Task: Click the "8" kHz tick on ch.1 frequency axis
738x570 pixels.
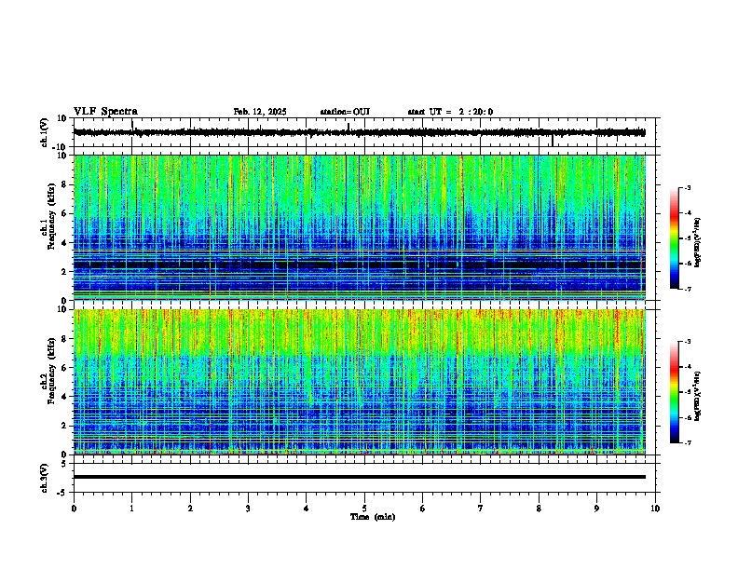Action: coord(64,184)
